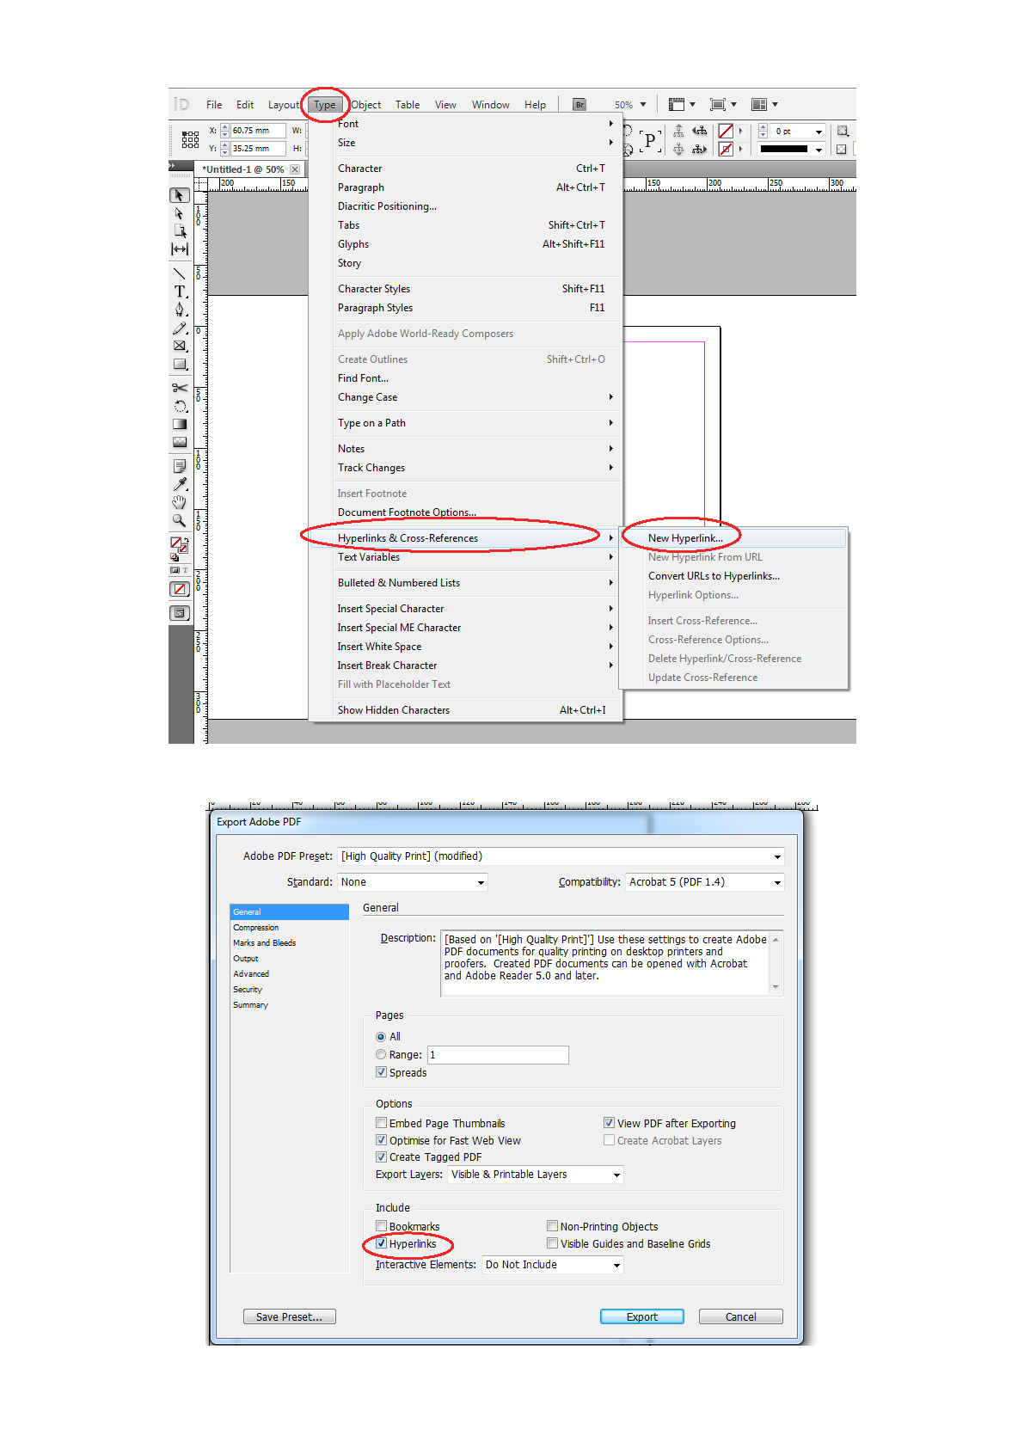Select the Eyedropper tool
The width and height of the screenshot is (1024, 1448).
[179, 484]
